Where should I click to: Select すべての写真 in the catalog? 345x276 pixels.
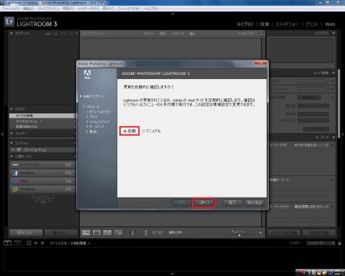42,116
